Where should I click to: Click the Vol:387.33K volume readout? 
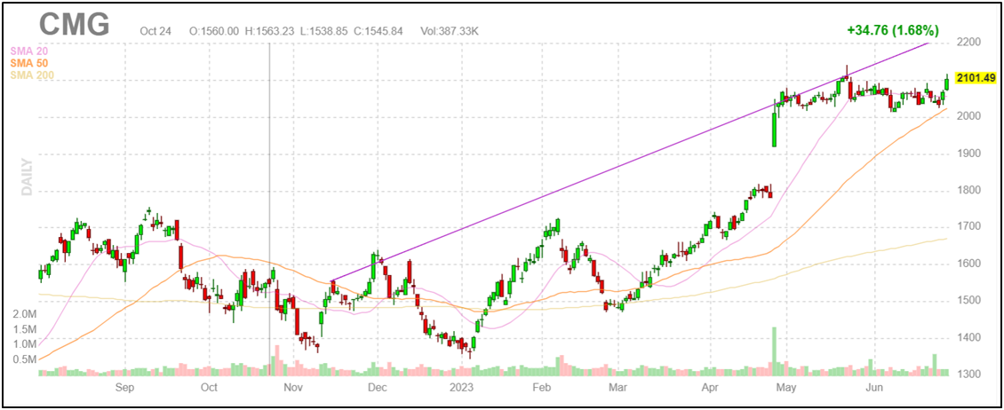pyautogui.click(x=450, y=31)
